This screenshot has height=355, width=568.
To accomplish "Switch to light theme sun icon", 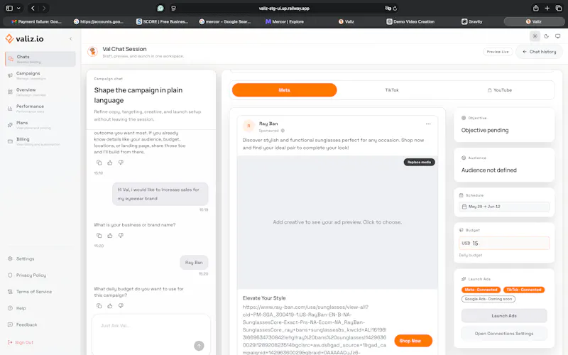I will [x=535, y=36].
